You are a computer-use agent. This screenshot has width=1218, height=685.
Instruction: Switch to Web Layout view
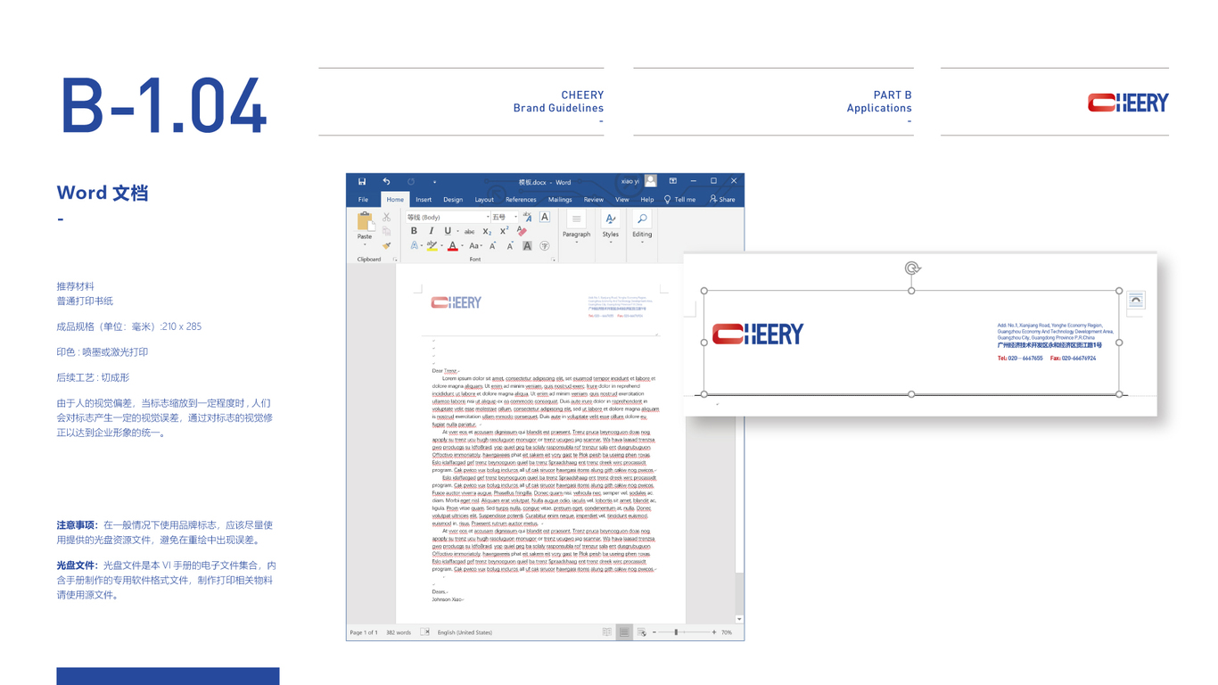641,632
